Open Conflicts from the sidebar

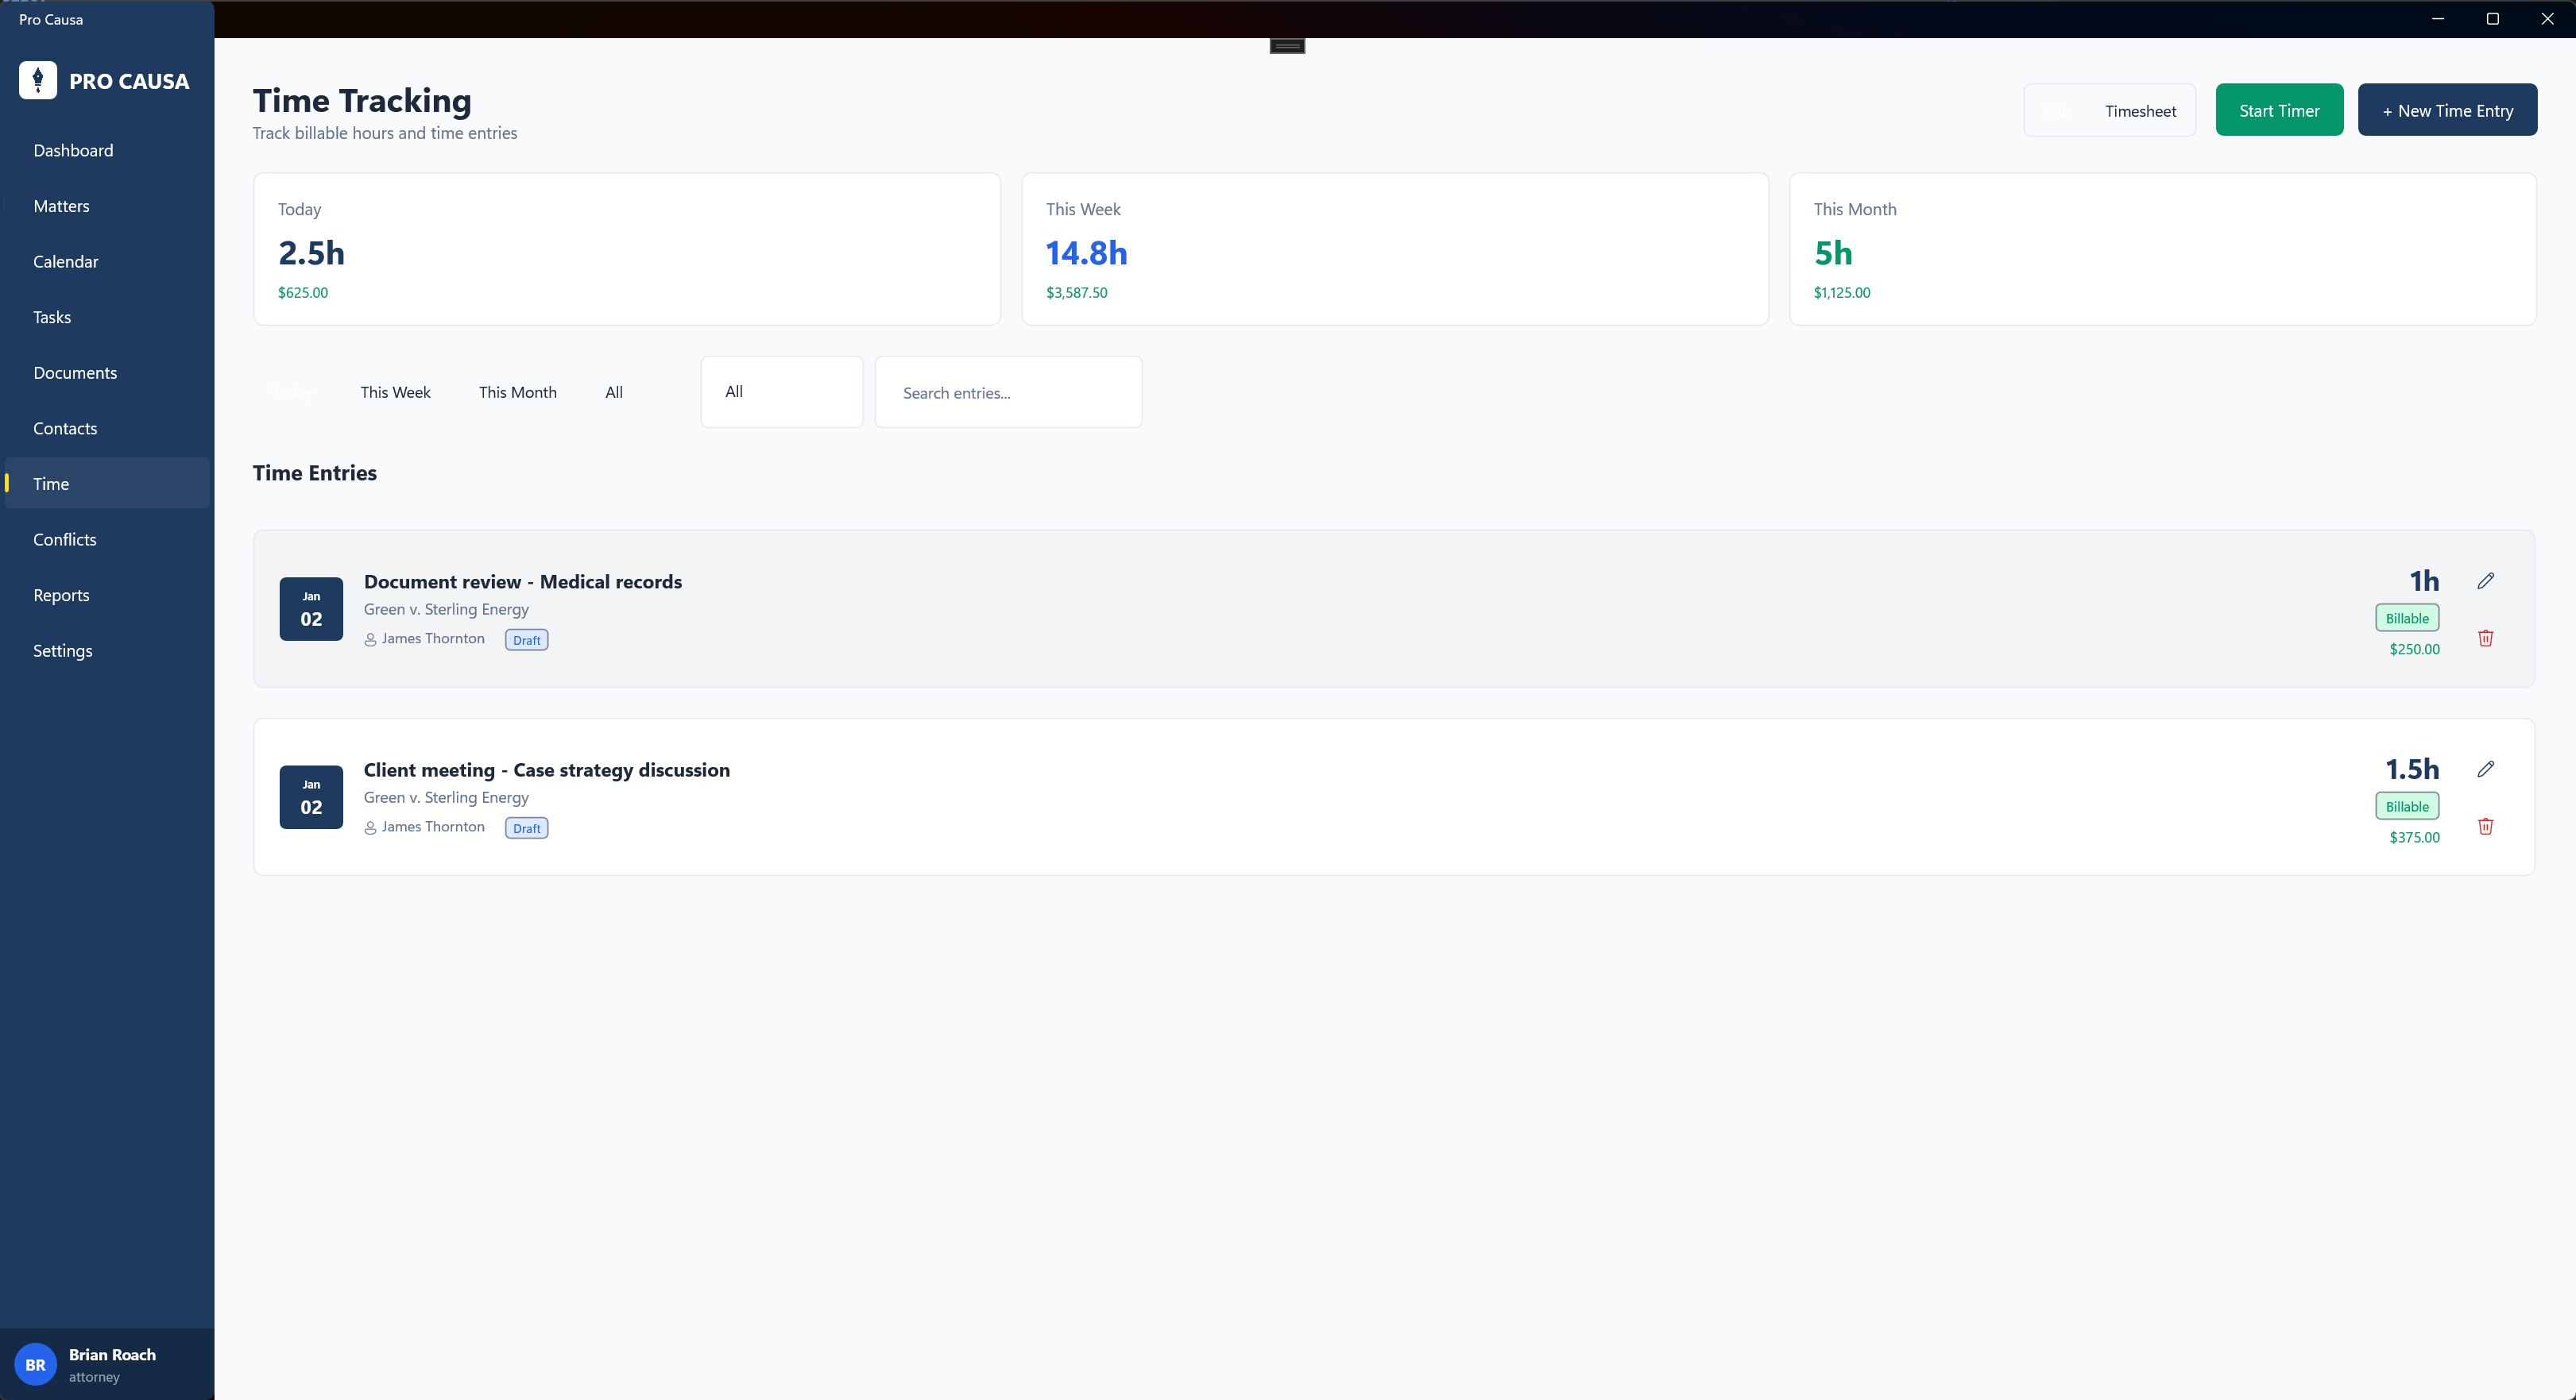coord(65,540)
